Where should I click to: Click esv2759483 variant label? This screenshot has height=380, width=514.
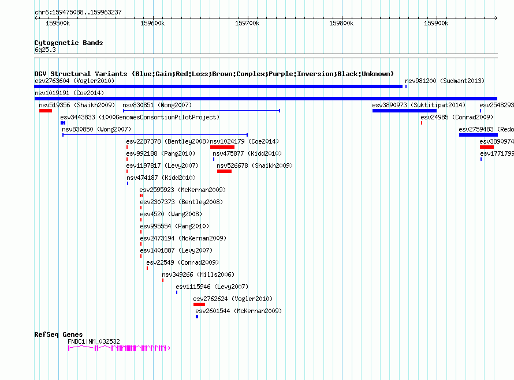486,129
